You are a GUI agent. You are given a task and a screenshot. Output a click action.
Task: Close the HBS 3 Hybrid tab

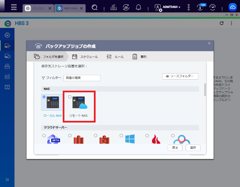82,8
